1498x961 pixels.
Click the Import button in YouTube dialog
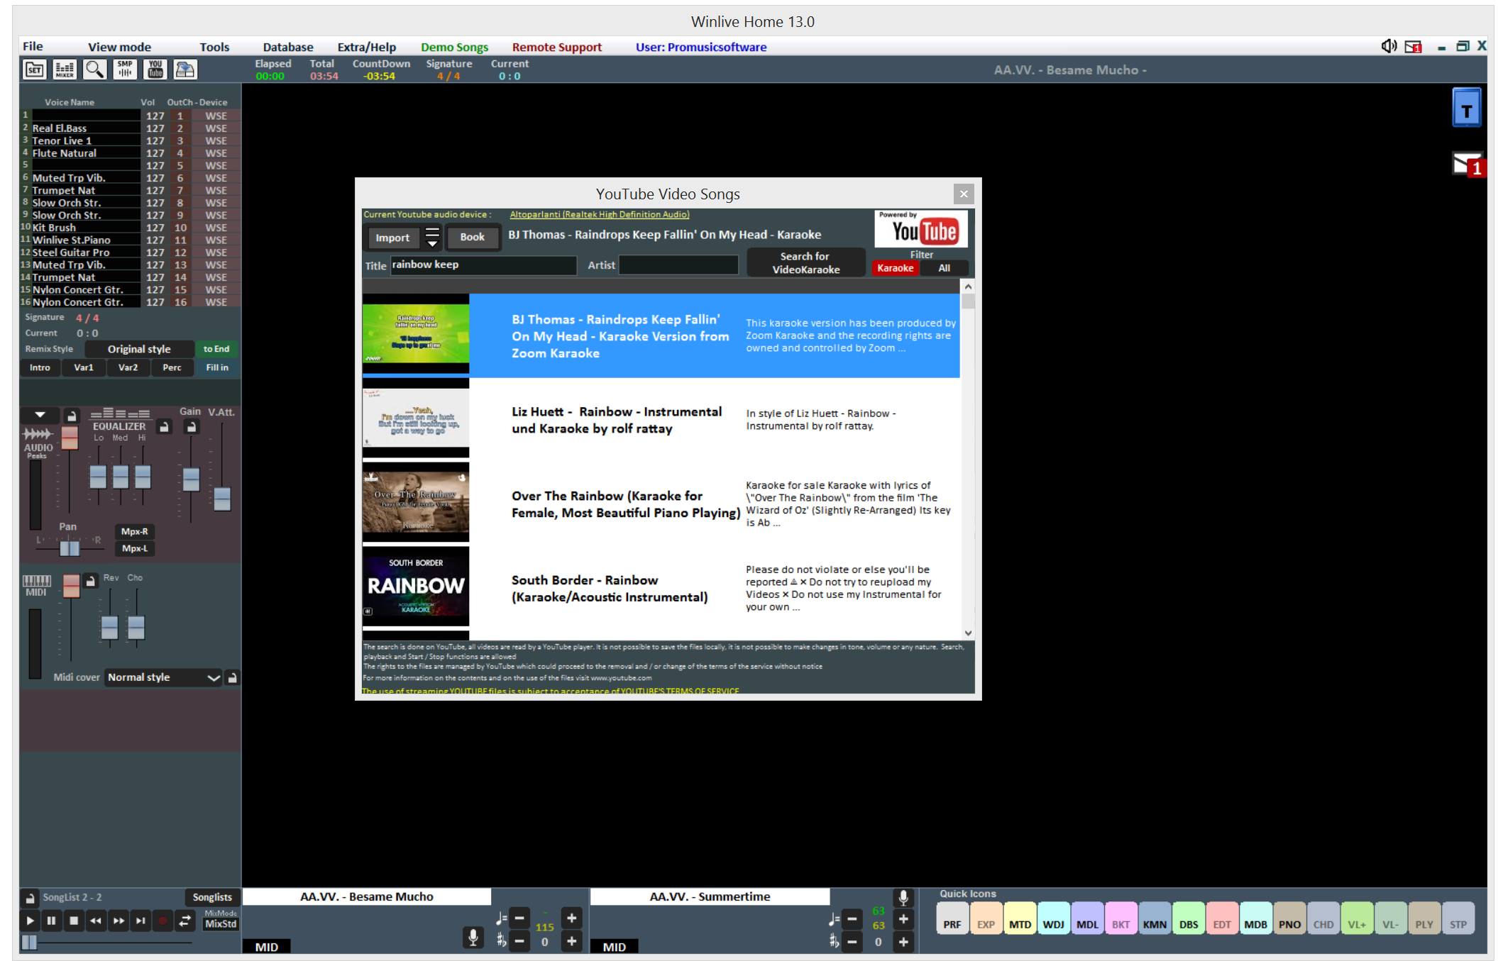pos(392,238)
